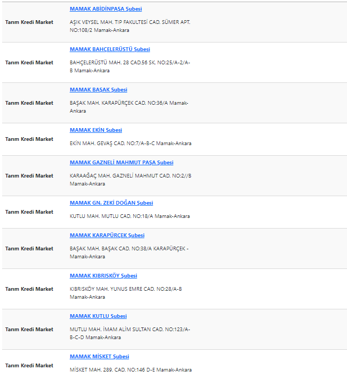Viewport: 347px width, 379px height.
Task: Click address KUTLU MAH. MUTLU CAD. NO:18/A
Action: coord(130,216)
